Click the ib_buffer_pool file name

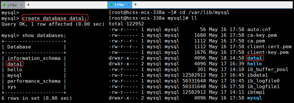(268, 69)
